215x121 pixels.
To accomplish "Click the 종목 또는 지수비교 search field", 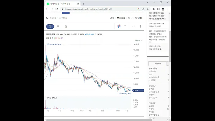I will click(x=59, y=18).
